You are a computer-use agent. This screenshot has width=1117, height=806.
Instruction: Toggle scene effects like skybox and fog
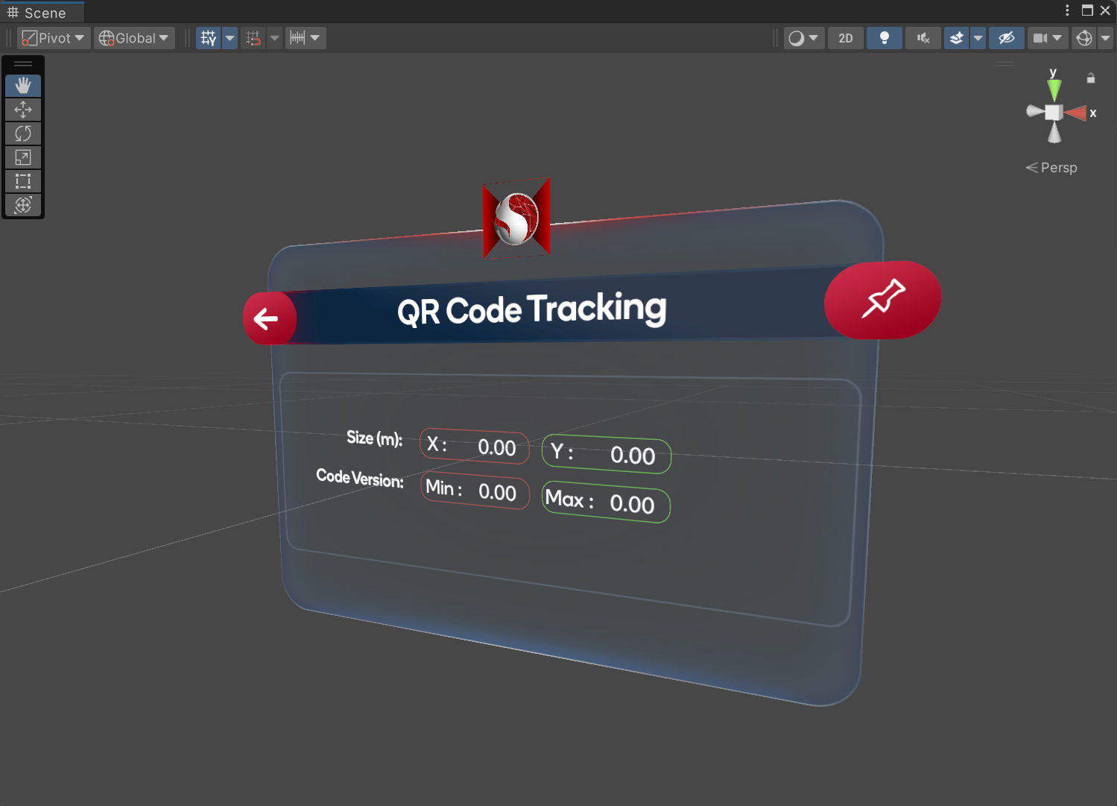click(x=957, y=38)
